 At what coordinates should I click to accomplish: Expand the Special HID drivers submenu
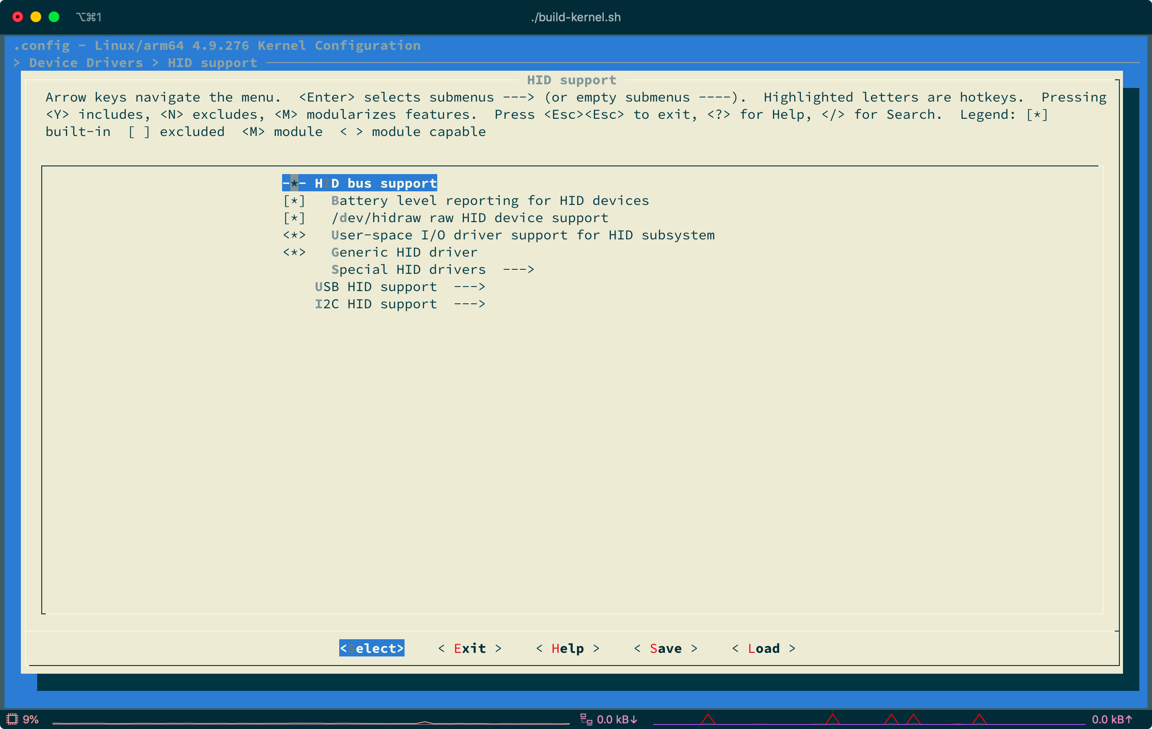409,269
